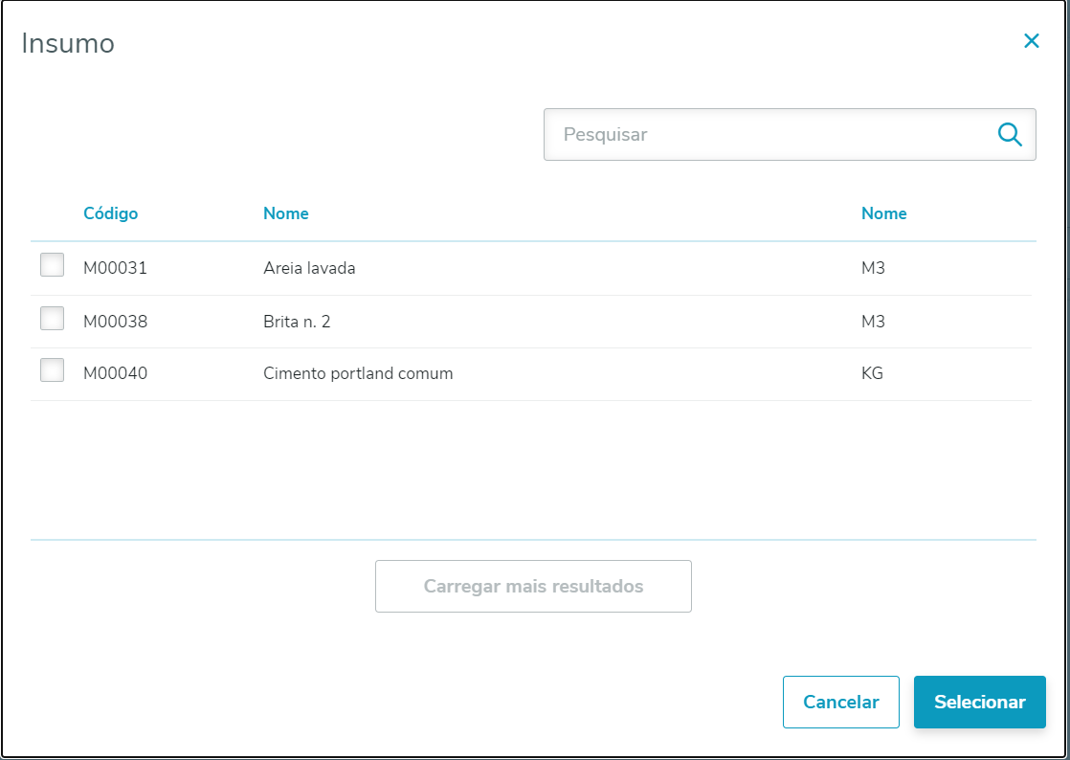1070x760 pixels.
Task: Select the Cimento portland comum checkbox
Action: click(x=53, y=370)
